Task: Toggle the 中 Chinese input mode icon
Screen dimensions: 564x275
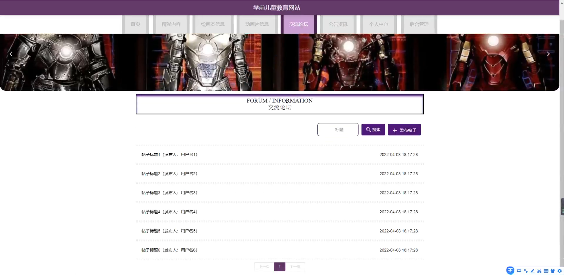Action: [x=519, y=271]
